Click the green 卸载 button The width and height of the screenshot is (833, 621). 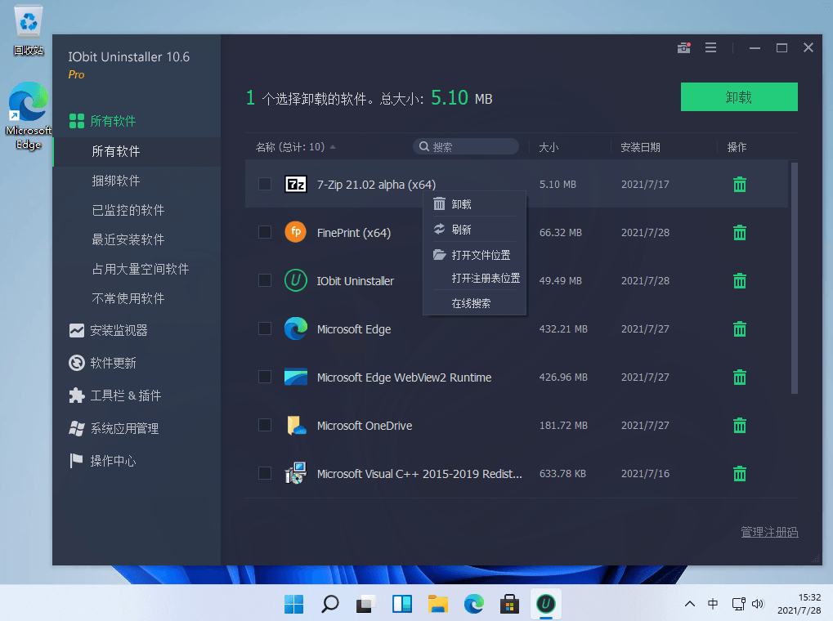tap(739, 96)
